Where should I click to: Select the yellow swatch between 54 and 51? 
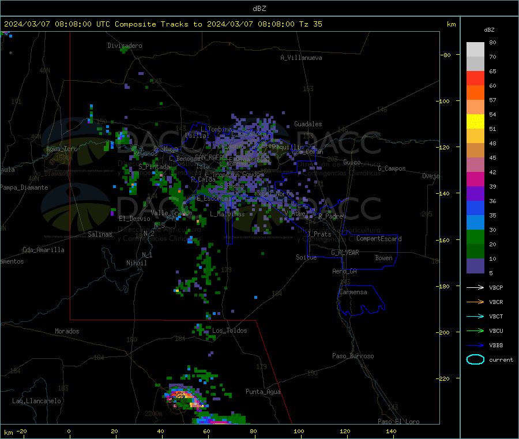tap(475, 122)
